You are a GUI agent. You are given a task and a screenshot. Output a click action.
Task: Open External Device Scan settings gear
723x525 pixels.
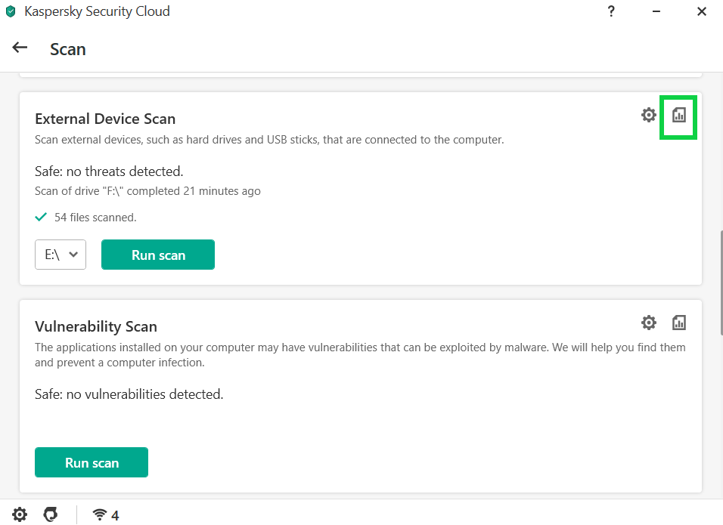(649, 115)
